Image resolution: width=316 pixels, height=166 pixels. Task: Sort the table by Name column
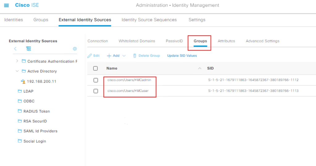112,68
